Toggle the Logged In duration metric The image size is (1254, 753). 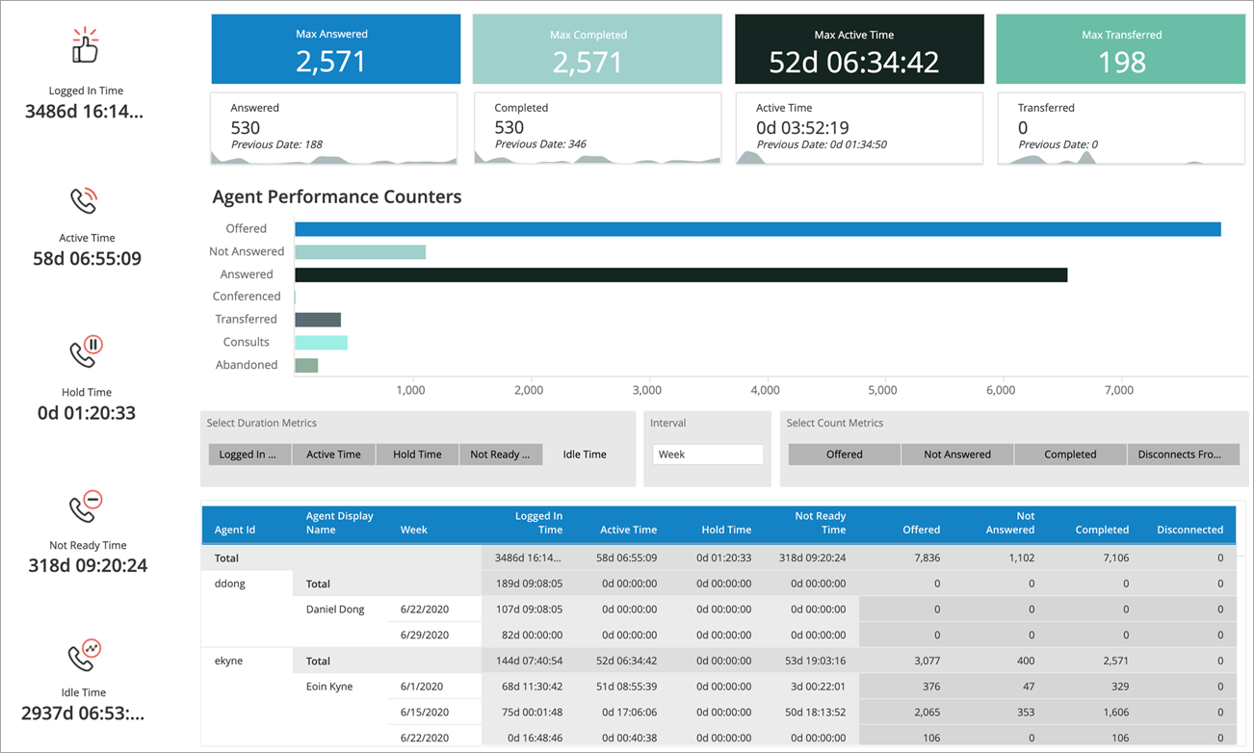(x=250, y=454)
